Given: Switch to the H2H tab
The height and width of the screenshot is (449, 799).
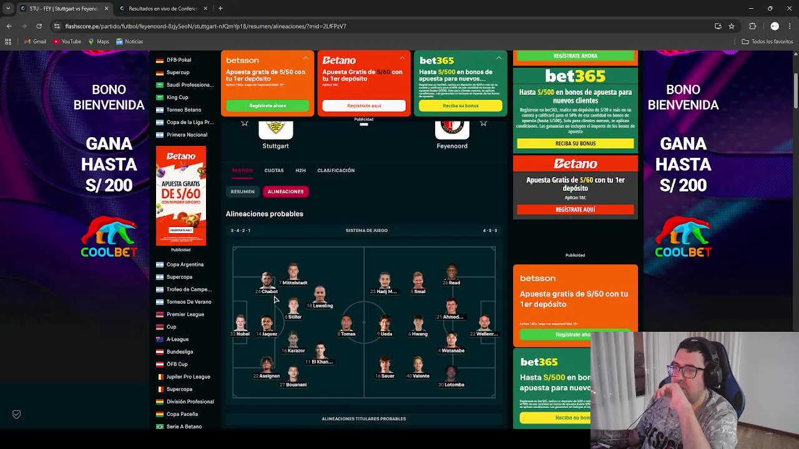Looking at the screenshot, I should click(301, 170).
